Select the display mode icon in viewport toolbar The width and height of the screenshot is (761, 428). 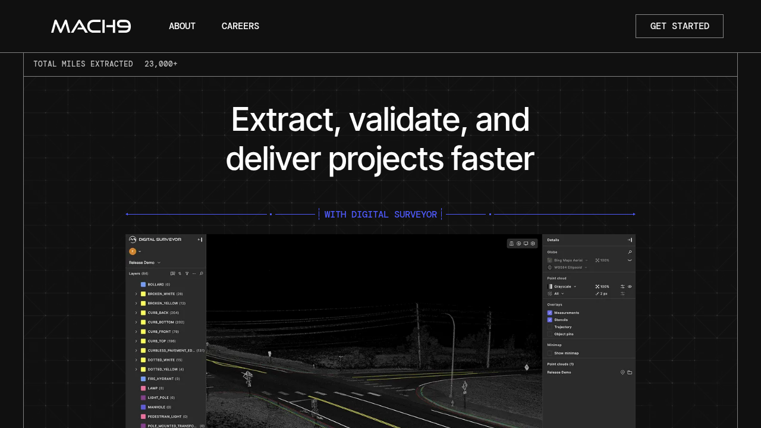(525, 243)
